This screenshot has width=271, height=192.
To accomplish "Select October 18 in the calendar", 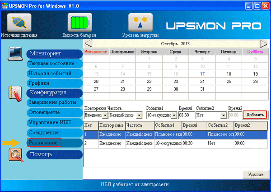I will [x=229, y=74].
